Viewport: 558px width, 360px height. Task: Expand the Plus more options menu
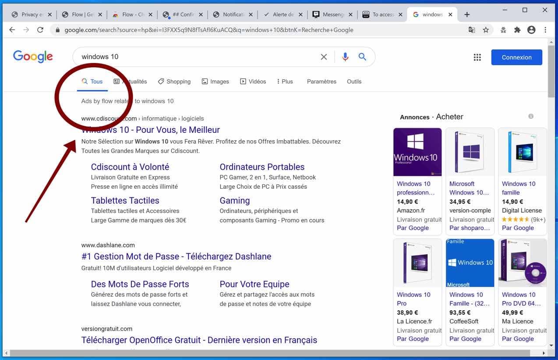pyautogui.click(x=285, y=82)
